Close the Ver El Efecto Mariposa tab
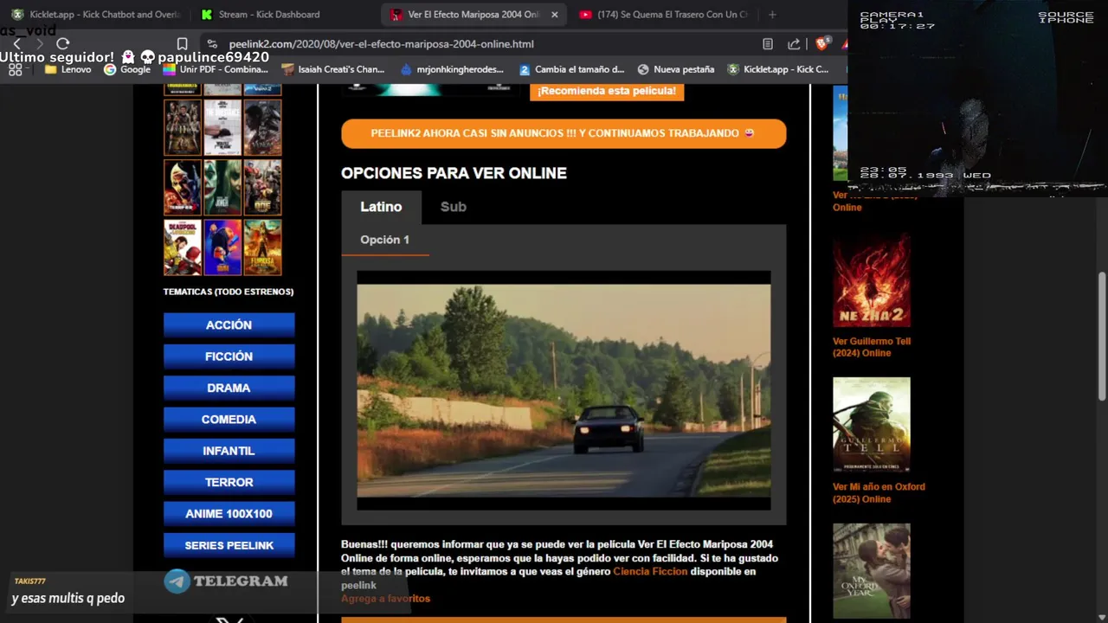1108x623 pixels. point(555,15)
